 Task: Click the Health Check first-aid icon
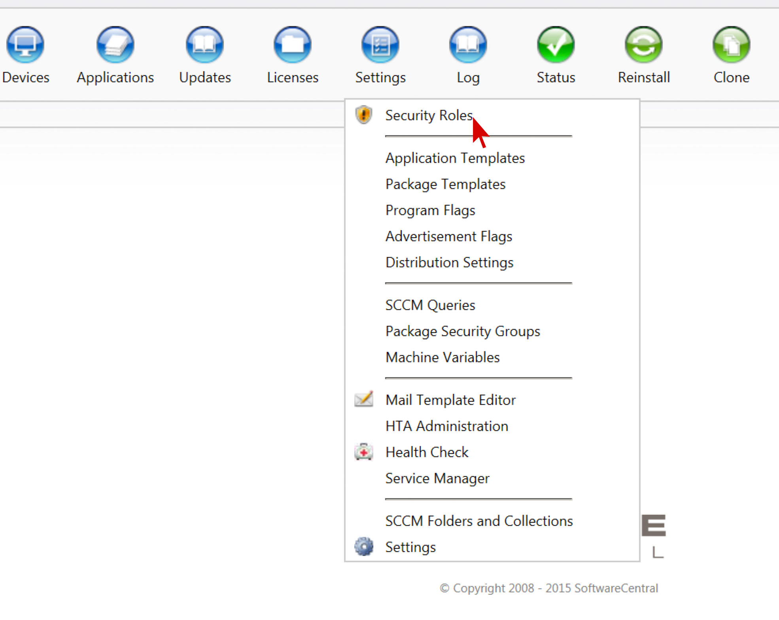pos(364,452)
